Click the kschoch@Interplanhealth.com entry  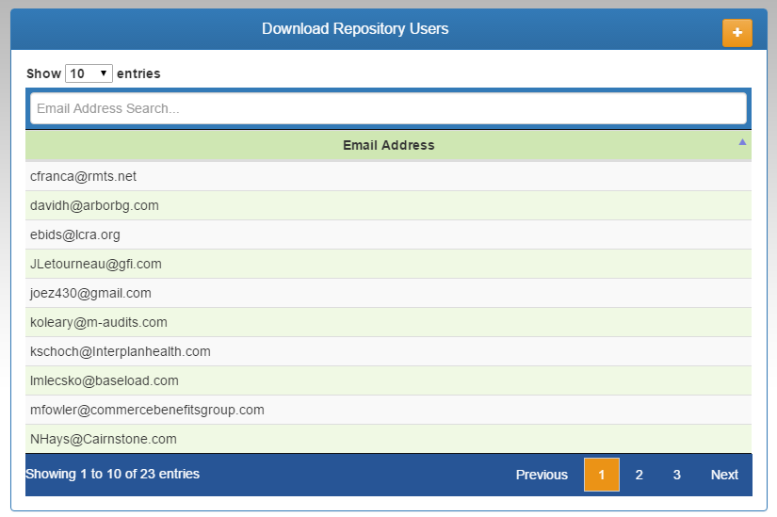pos(121,351)
